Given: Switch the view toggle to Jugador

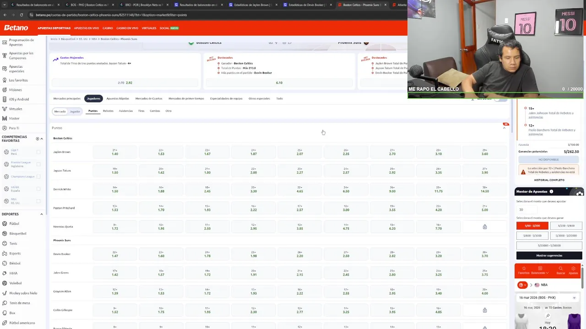Looking at the screenshot, I should tap(75, 111).
